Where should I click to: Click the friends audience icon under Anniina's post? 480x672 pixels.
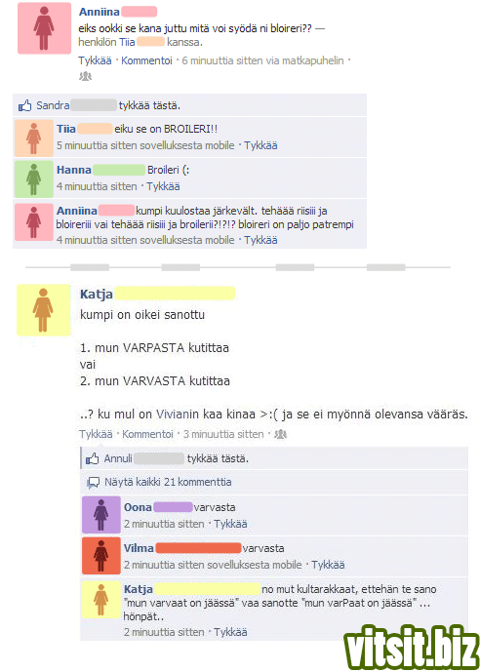(85, 76)
